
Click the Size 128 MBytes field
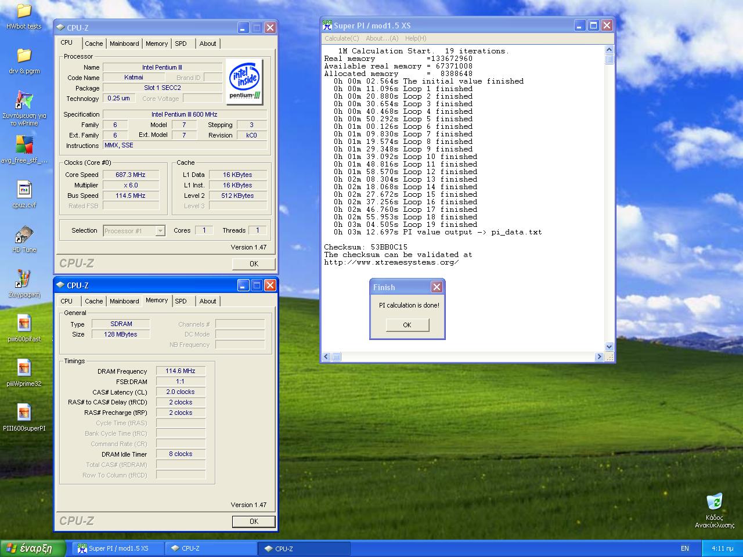coord(121,335)
